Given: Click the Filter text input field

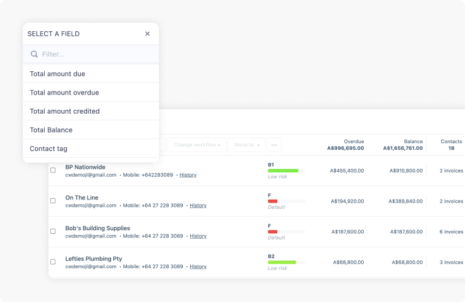Looking at the screenshot, I should [95, 54].
